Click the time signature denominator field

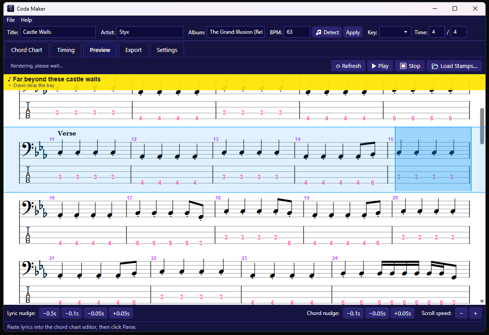tap(458, 32)
